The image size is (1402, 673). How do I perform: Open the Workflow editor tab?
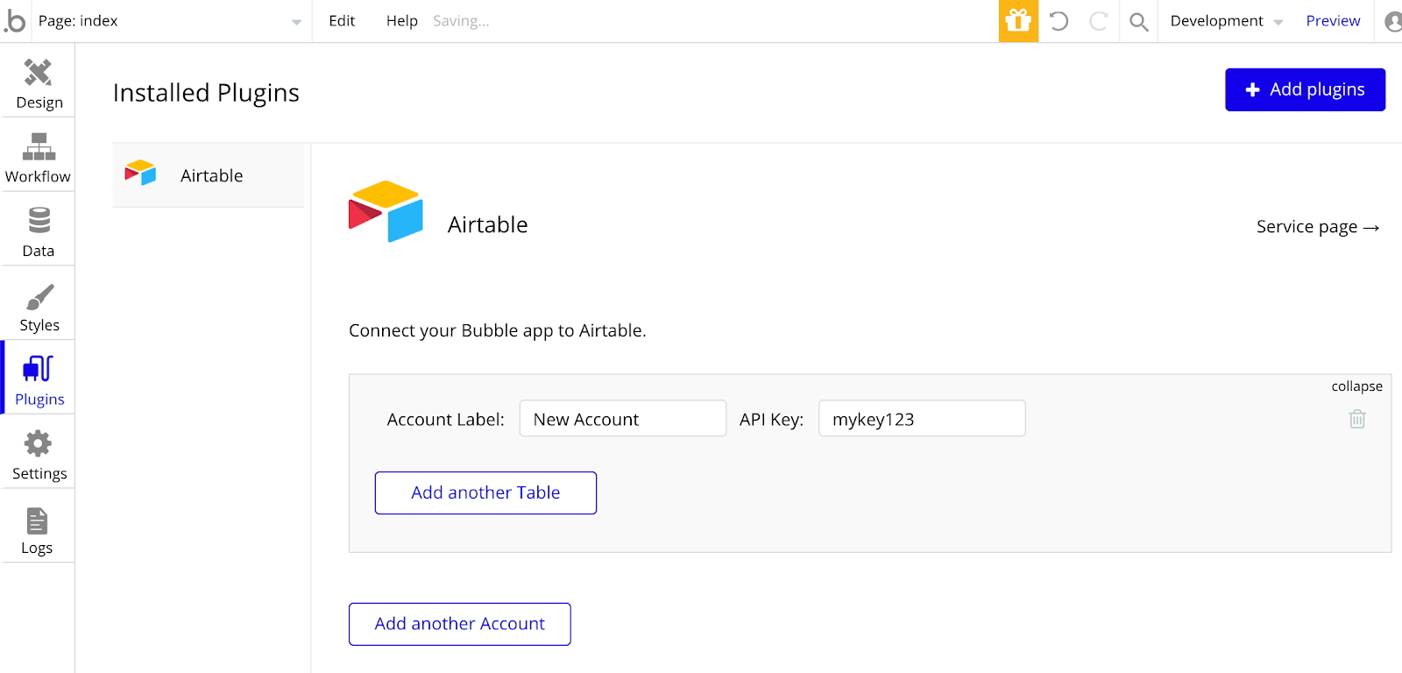click(x=39, y=159)
